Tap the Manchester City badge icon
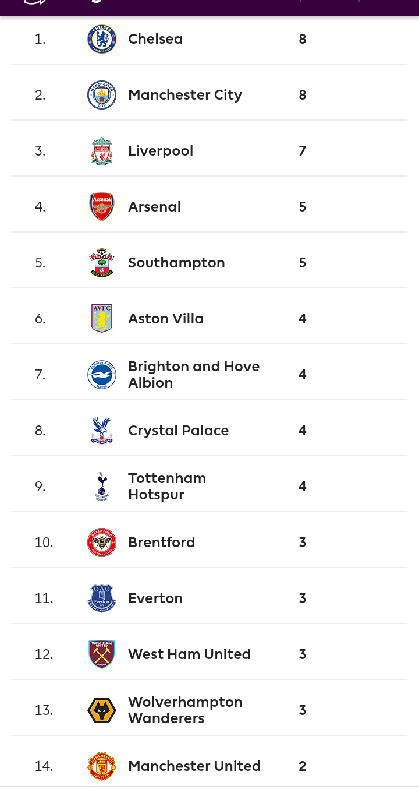The height and width of the screenshot is (789, 419). click(102, 95)
